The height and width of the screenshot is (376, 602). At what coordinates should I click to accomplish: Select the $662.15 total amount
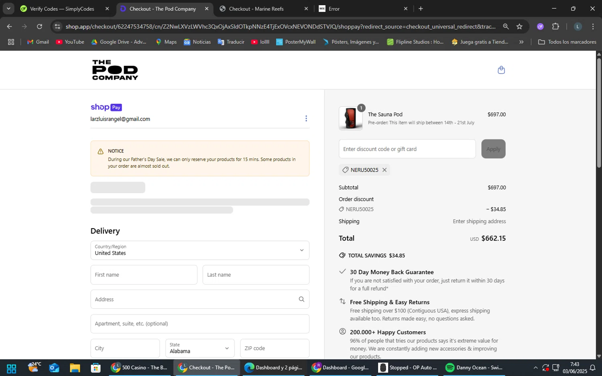pyautogui.click(x=493, y=239)
